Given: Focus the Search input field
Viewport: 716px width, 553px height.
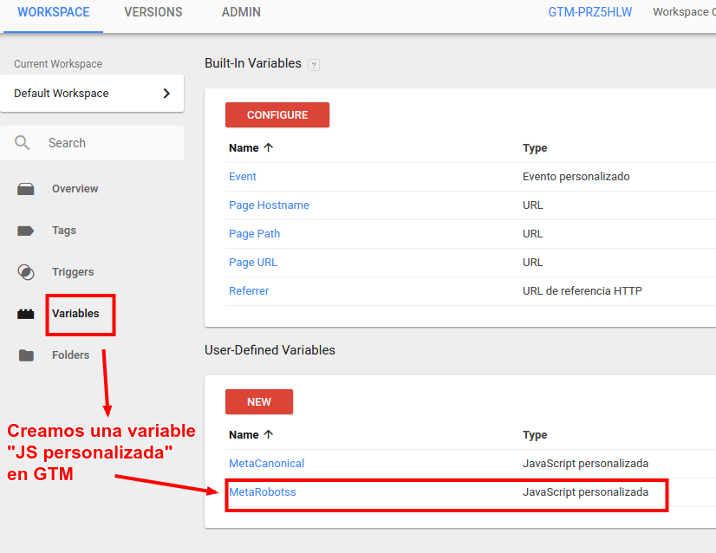Looking at the screenshot, I should click(x=92, y=143).
